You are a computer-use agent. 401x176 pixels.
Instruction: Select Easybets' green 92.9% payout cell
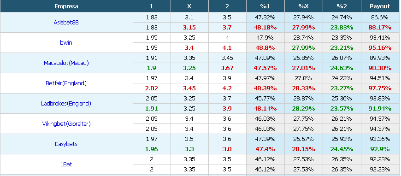click(380, 149)
